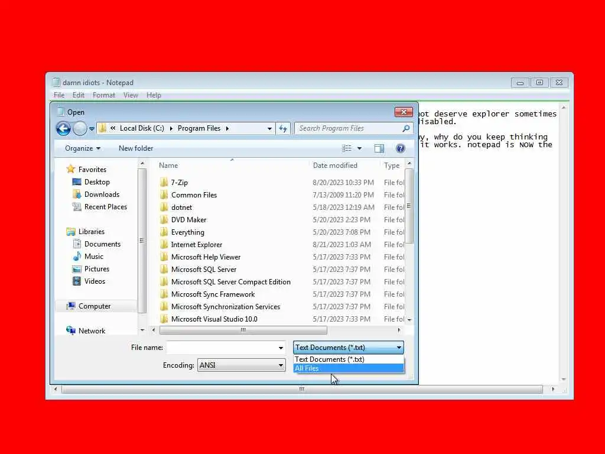Click the 8/20/2023 10:33 PM date cell
Image resolution: width=605 pixels, height=454 pixels.
tap(343, 182)
